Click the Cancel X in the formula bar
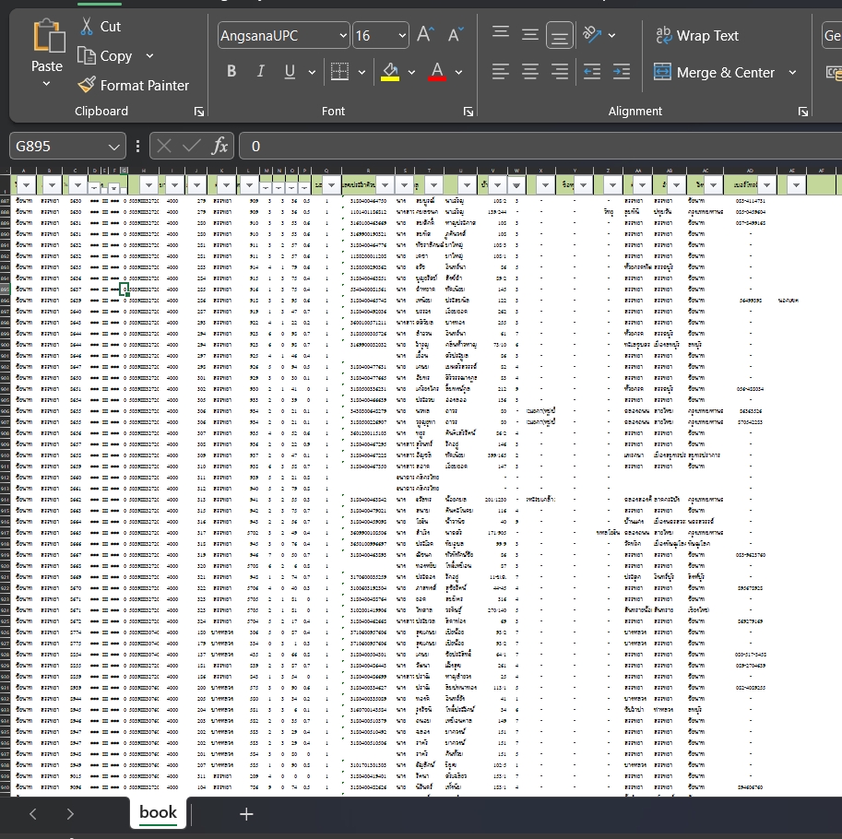The image size is (842, 839). tap(164, 146)
